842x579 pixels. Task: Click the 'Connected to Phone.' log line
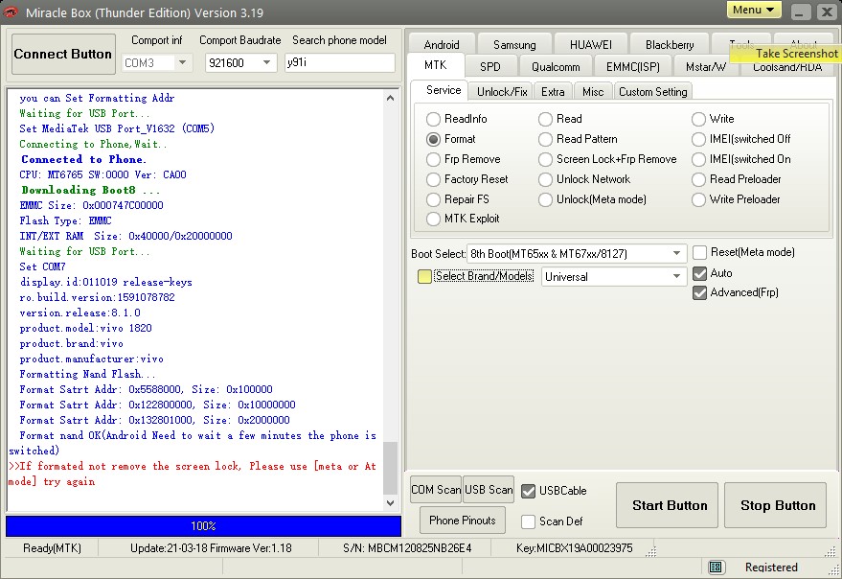click(83, 159)
